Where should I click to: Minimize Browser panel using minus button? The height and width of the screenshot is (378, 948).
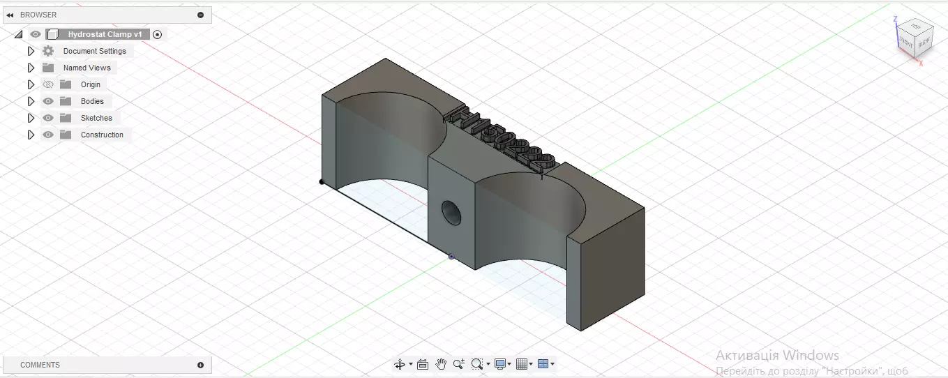201,15
